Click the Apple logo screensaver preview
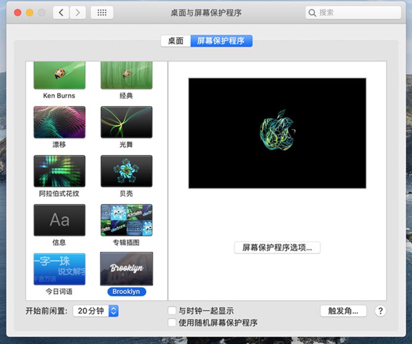This screenshot has width=412, height=344. tap(277, 133)
